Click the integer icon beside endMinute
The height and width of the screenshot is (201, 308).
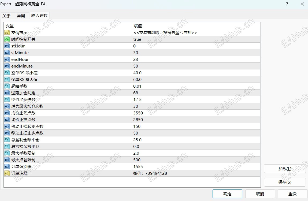pyautogui.click(x=7, y=66)
